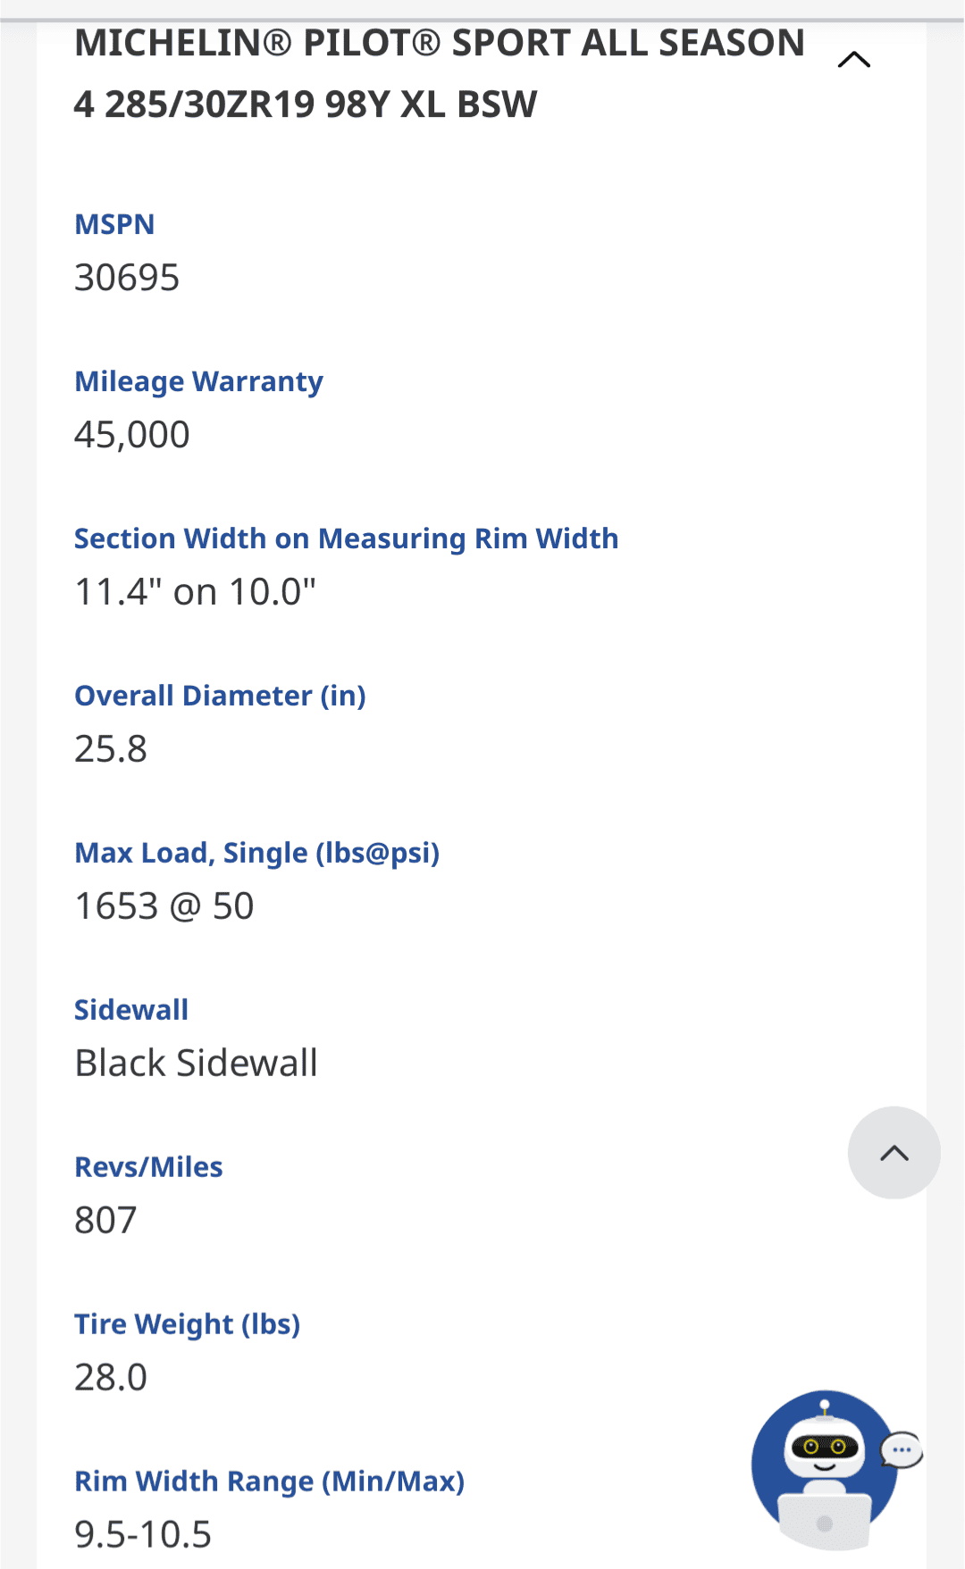
Task: Click the Overall Diameter (in) label
Action: point(220,696)
